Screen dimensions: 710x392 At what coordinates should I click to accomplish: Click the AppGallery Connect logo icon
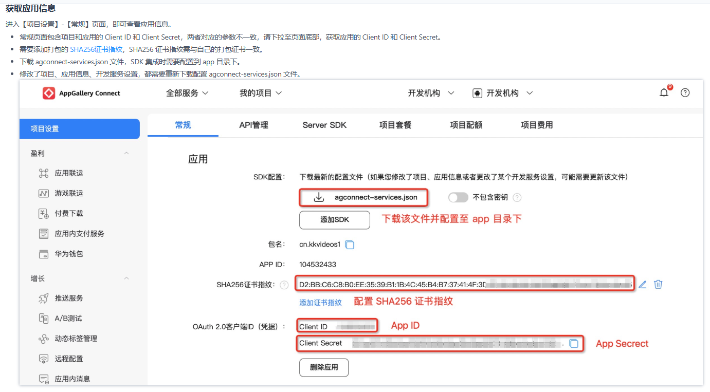(49, 93)
